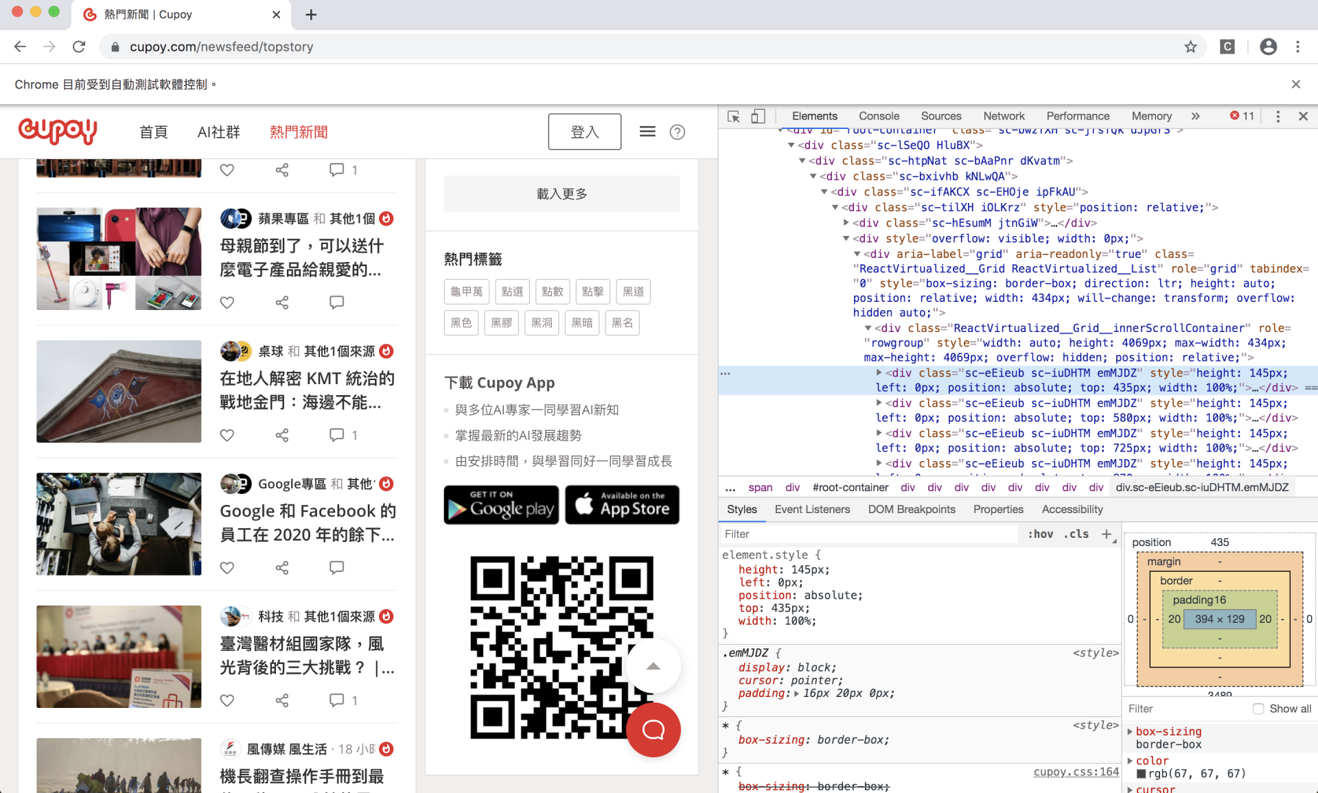Open Chrome three-dot menu
This screenshot has width=1318, height=793.
1297,47
